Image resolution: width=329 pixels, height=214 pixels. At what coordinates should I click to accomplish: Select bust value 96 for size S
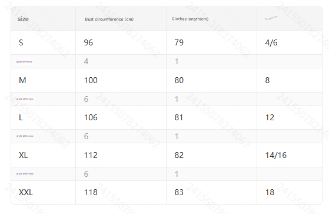(88, 42)
